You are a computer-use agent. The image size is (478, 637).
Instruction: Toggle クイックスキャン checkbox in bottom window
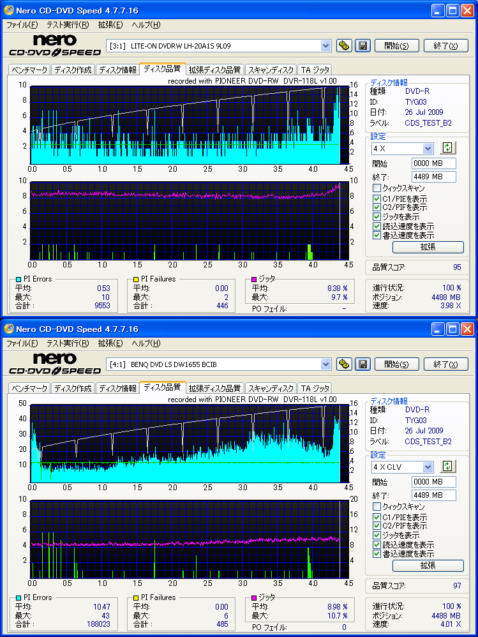coord(377,507)
